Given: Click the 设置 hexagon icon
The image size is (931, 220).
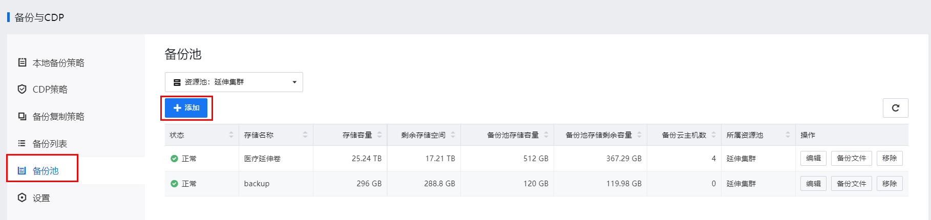Looking at the screenshot, I should [x=22, y=197].
